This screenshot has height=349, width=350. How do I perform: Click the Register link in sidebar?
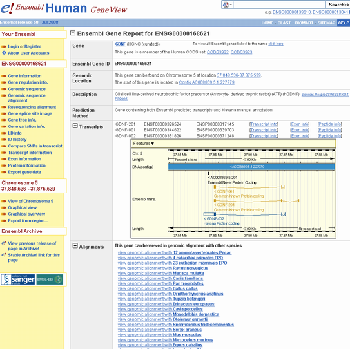33,46
